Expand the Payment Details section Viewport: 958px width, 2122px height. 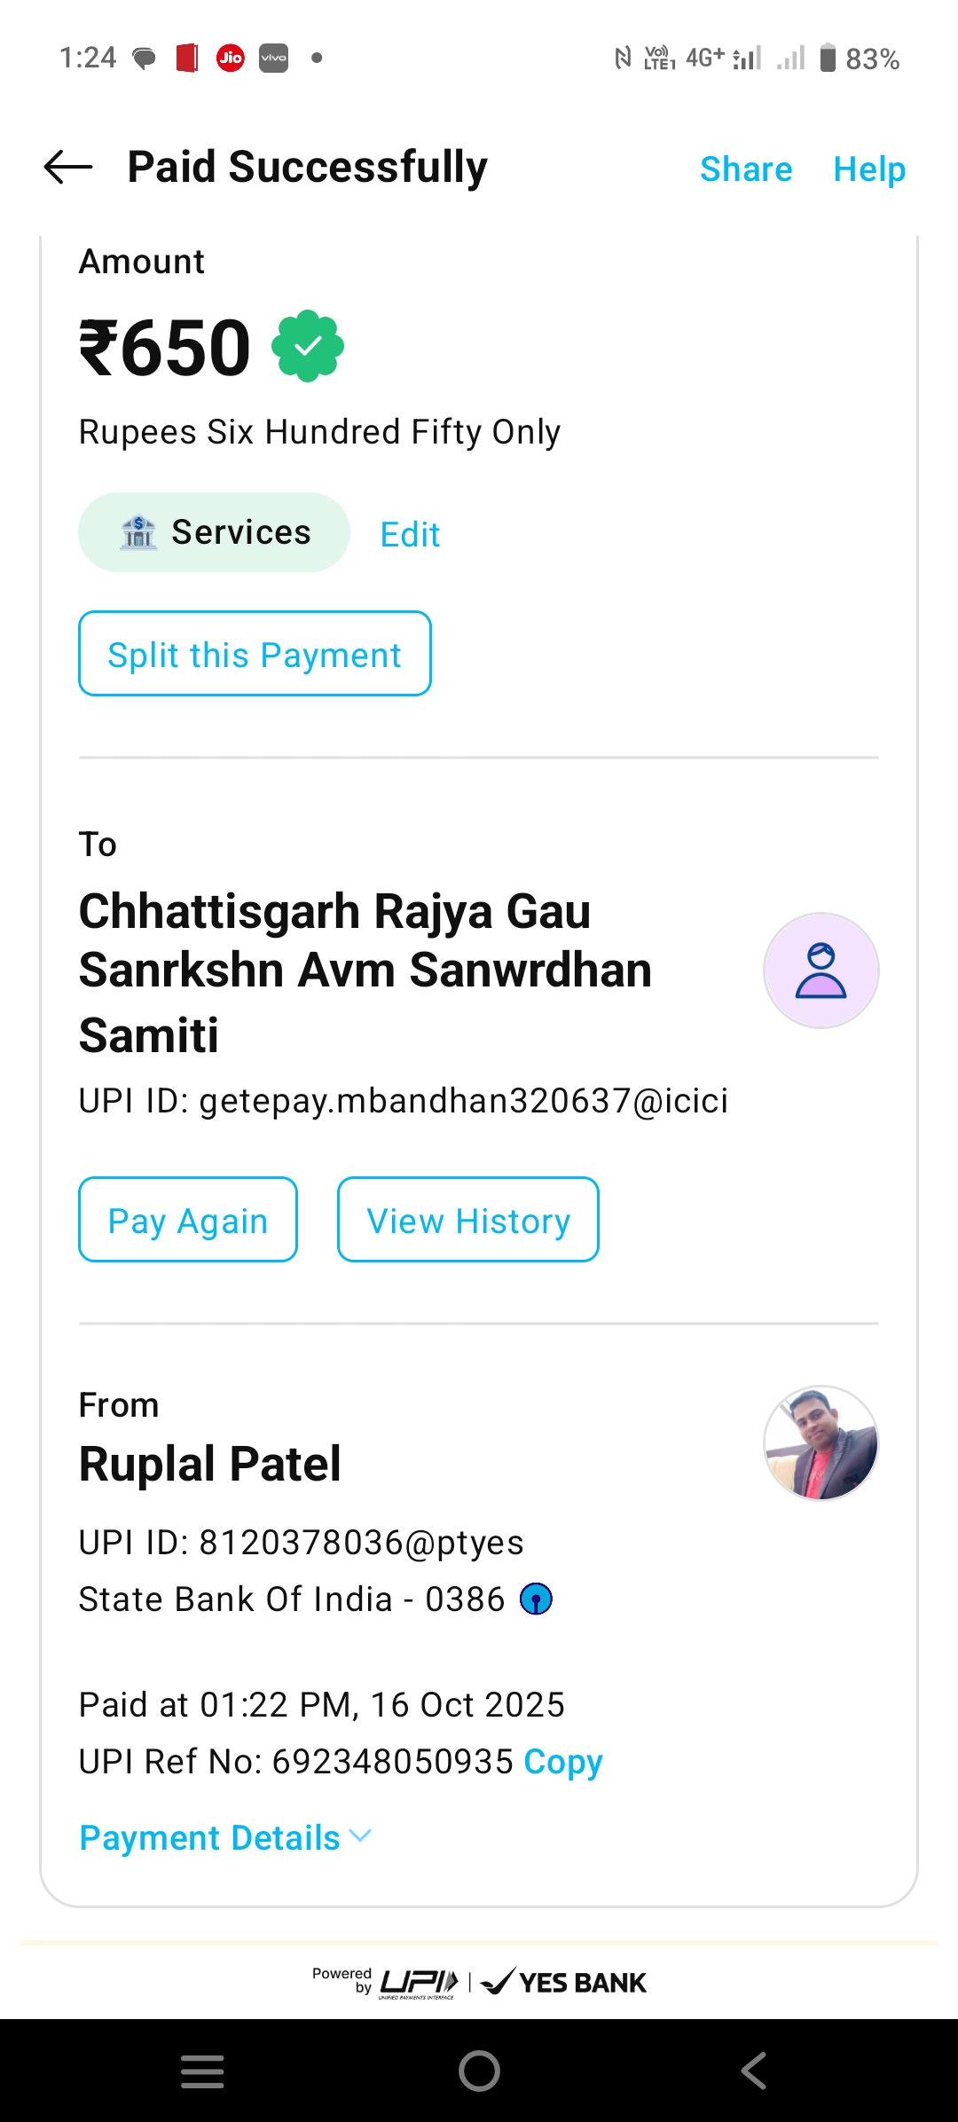click(x=225, y=1837)
